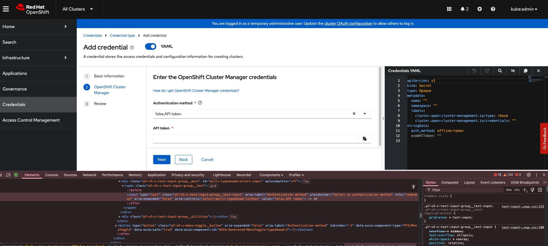
Task: Click the Red Hat OpenShift logo
Action: pyautogui.click(x=33, y=9)
